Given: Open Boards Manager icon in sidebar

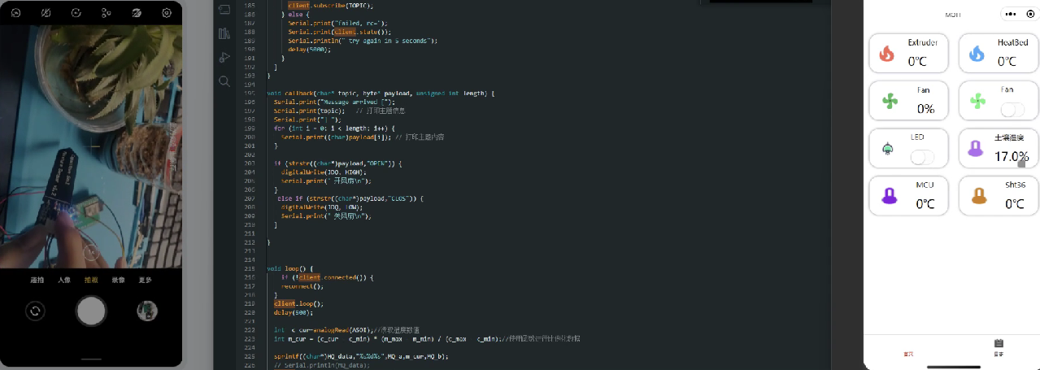Looking at the screenshot, I should (224, 9).
